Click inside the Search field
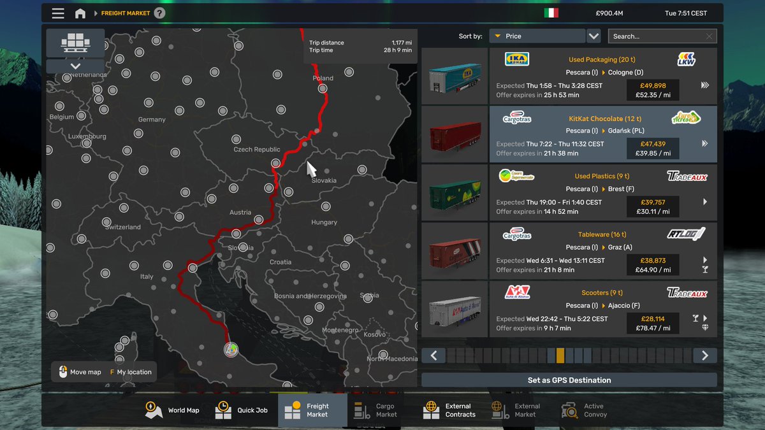 pos(657,36)
